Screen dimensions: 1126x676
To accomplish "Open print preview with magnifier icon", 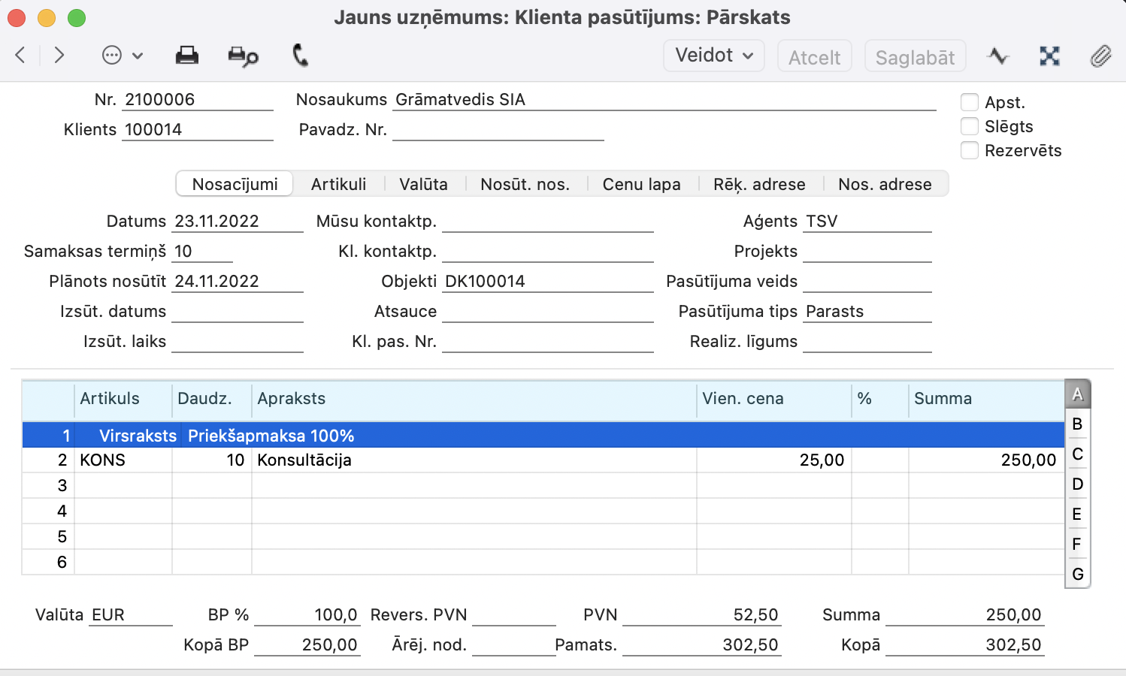I will (243, 56).
